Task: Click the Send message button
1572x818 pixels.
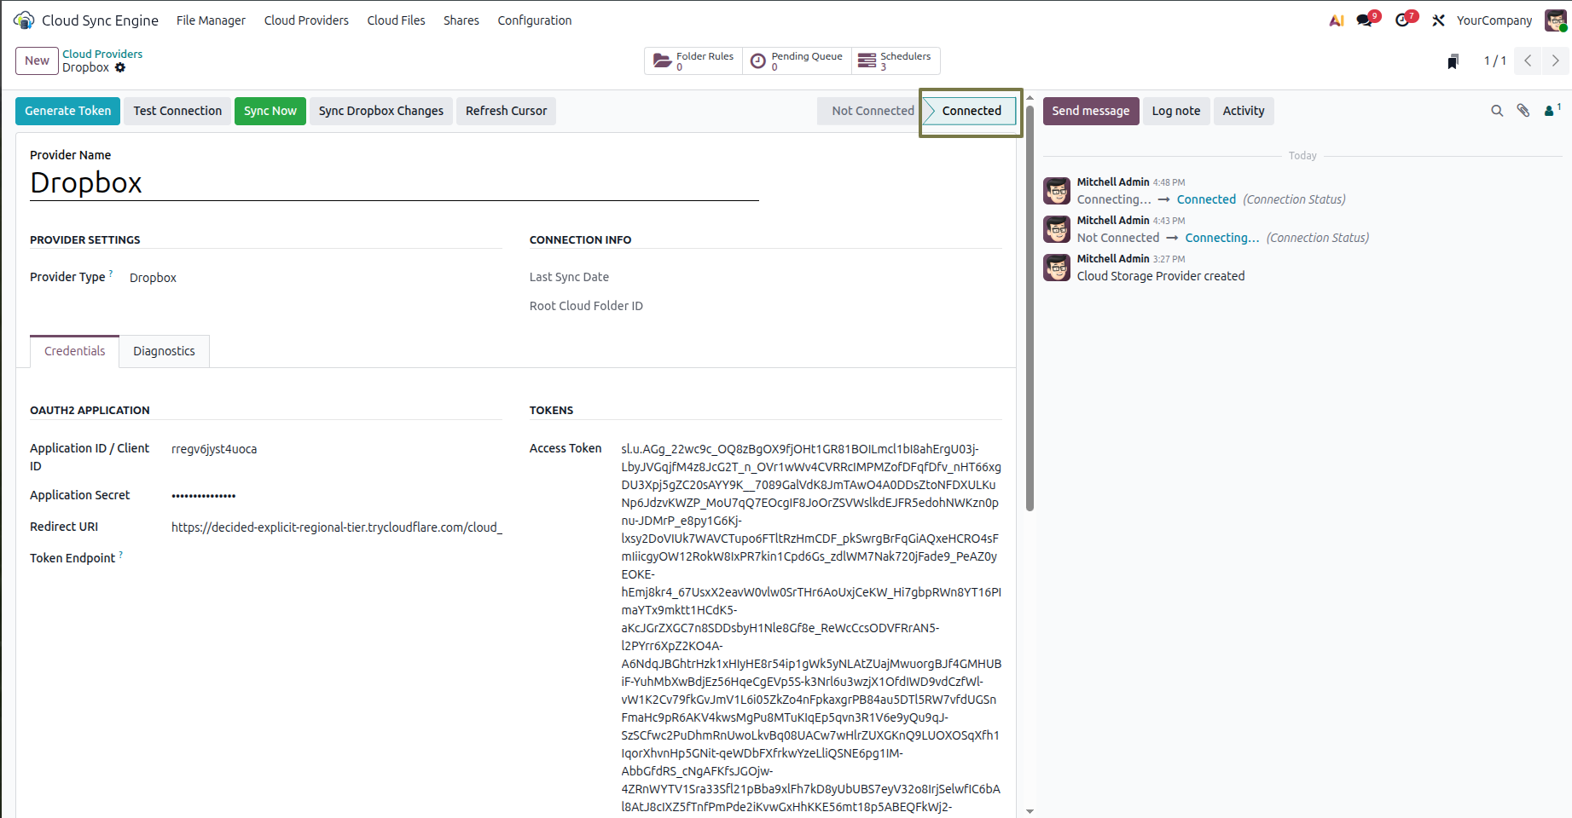Action: pyautogui.click(x=1091, y=111)
